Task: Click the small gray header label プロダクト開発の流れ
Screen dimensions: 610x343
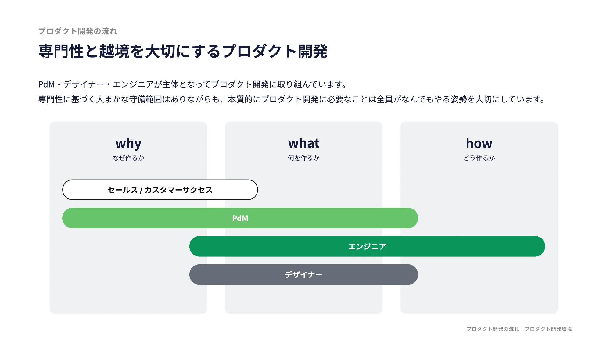Action: pyautogui.click(x=78, y=31)
